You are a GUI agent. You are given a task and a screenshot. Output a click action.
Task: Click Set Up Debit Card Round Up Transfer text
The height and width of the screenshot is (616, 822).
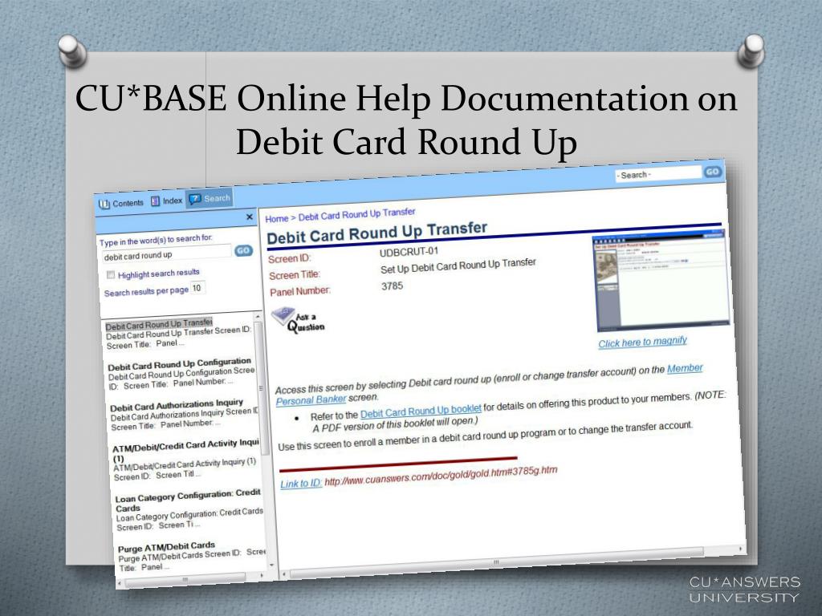coord(458,266)
